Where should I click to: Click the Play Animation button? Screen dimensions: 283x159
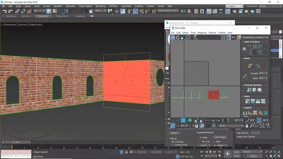click(210, 152)
